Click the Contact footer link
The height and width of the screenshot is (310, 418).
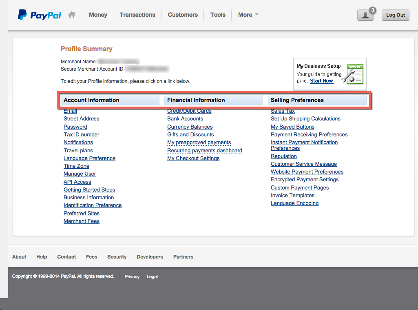pyautogui.click(x=66, y=256)
